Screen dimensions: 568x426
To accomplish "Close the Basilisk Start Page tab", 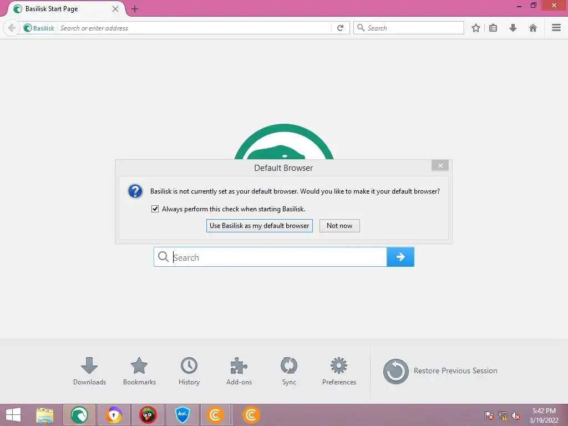I will coord(115,9).
